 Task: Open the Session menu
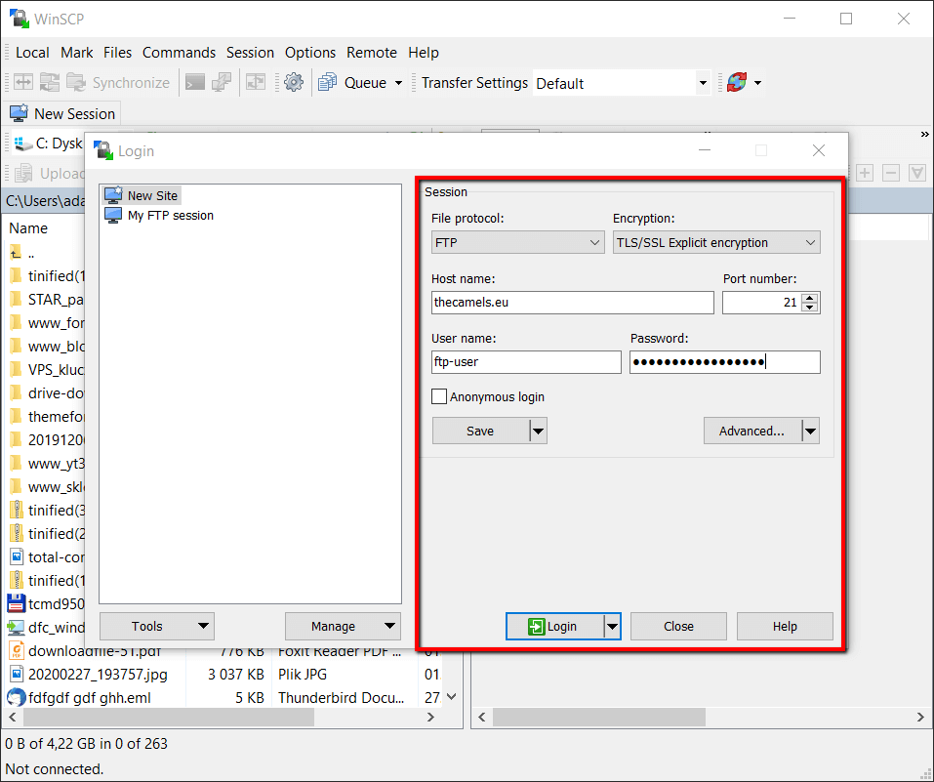pos(251,53)
